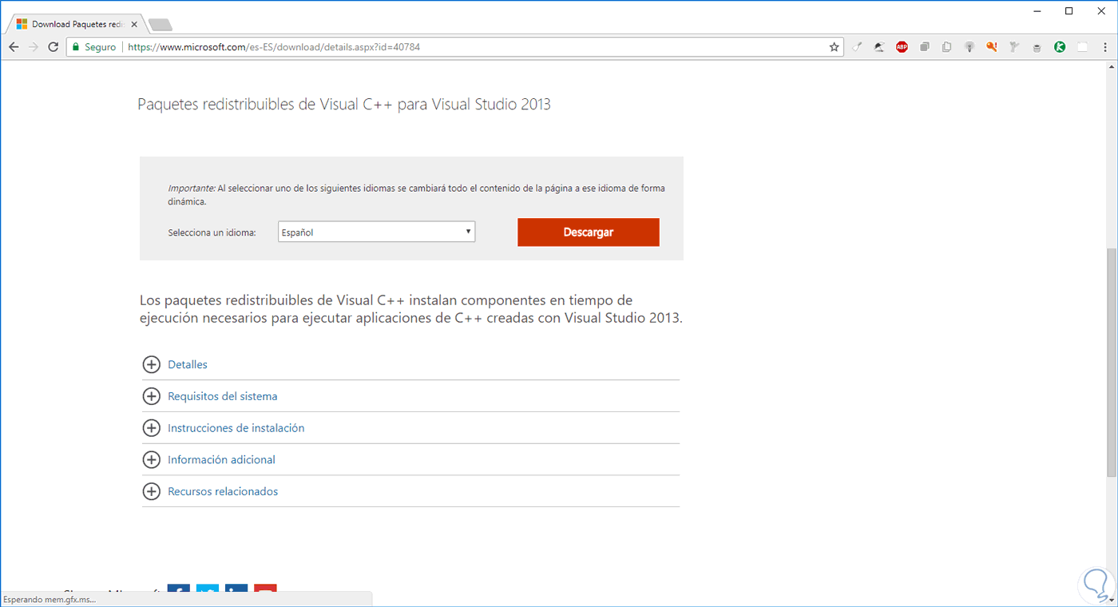Screen dimensions: 1118x607
Task: Click the forward navigation arrow
Action: coord(34,47)
